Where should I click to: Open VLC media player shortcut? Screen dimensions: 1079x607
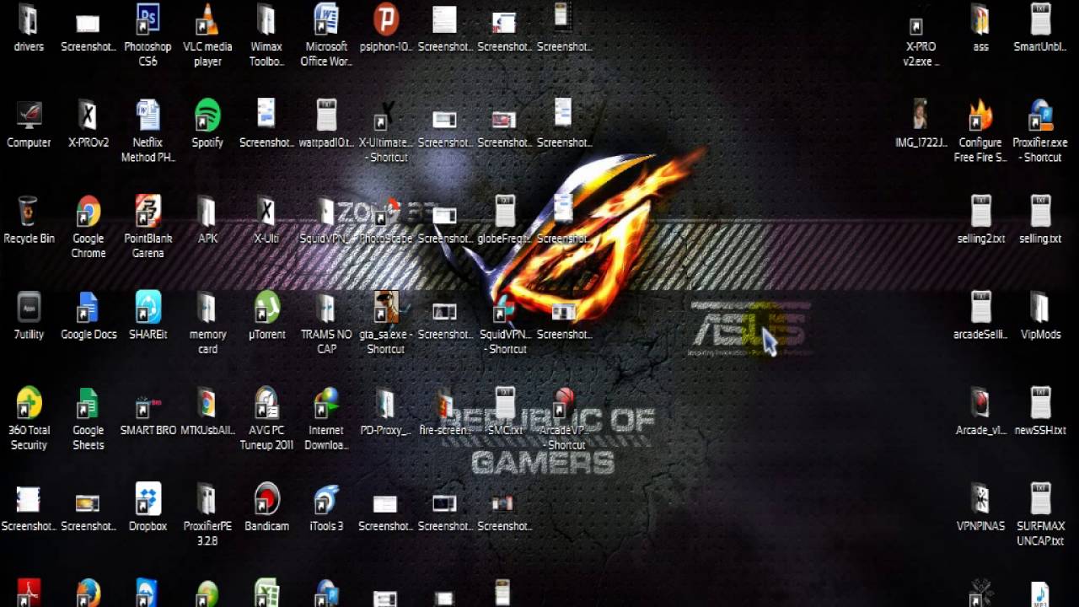pyautogui.click(x=207, y=20)
